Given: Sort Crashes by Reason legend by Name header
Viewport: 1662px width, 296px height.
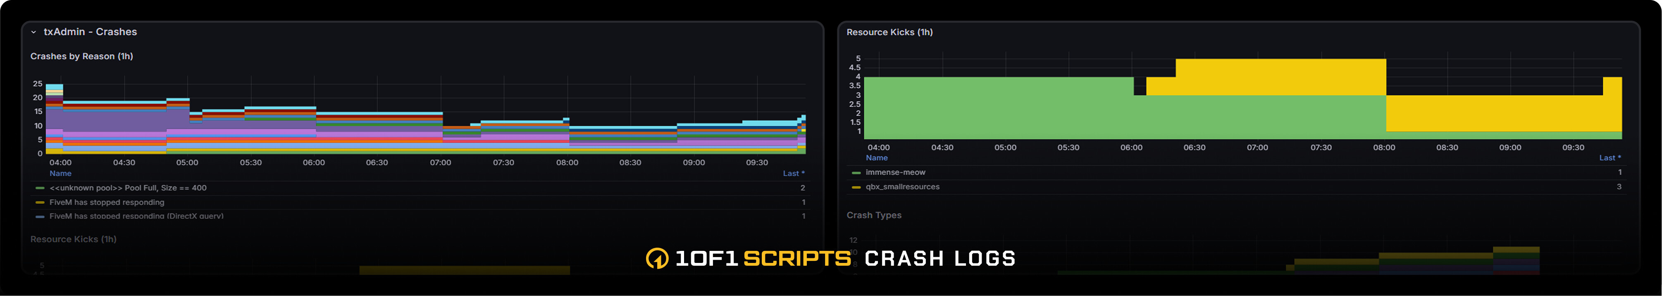Looking at the screenshot, I should 61,174.
